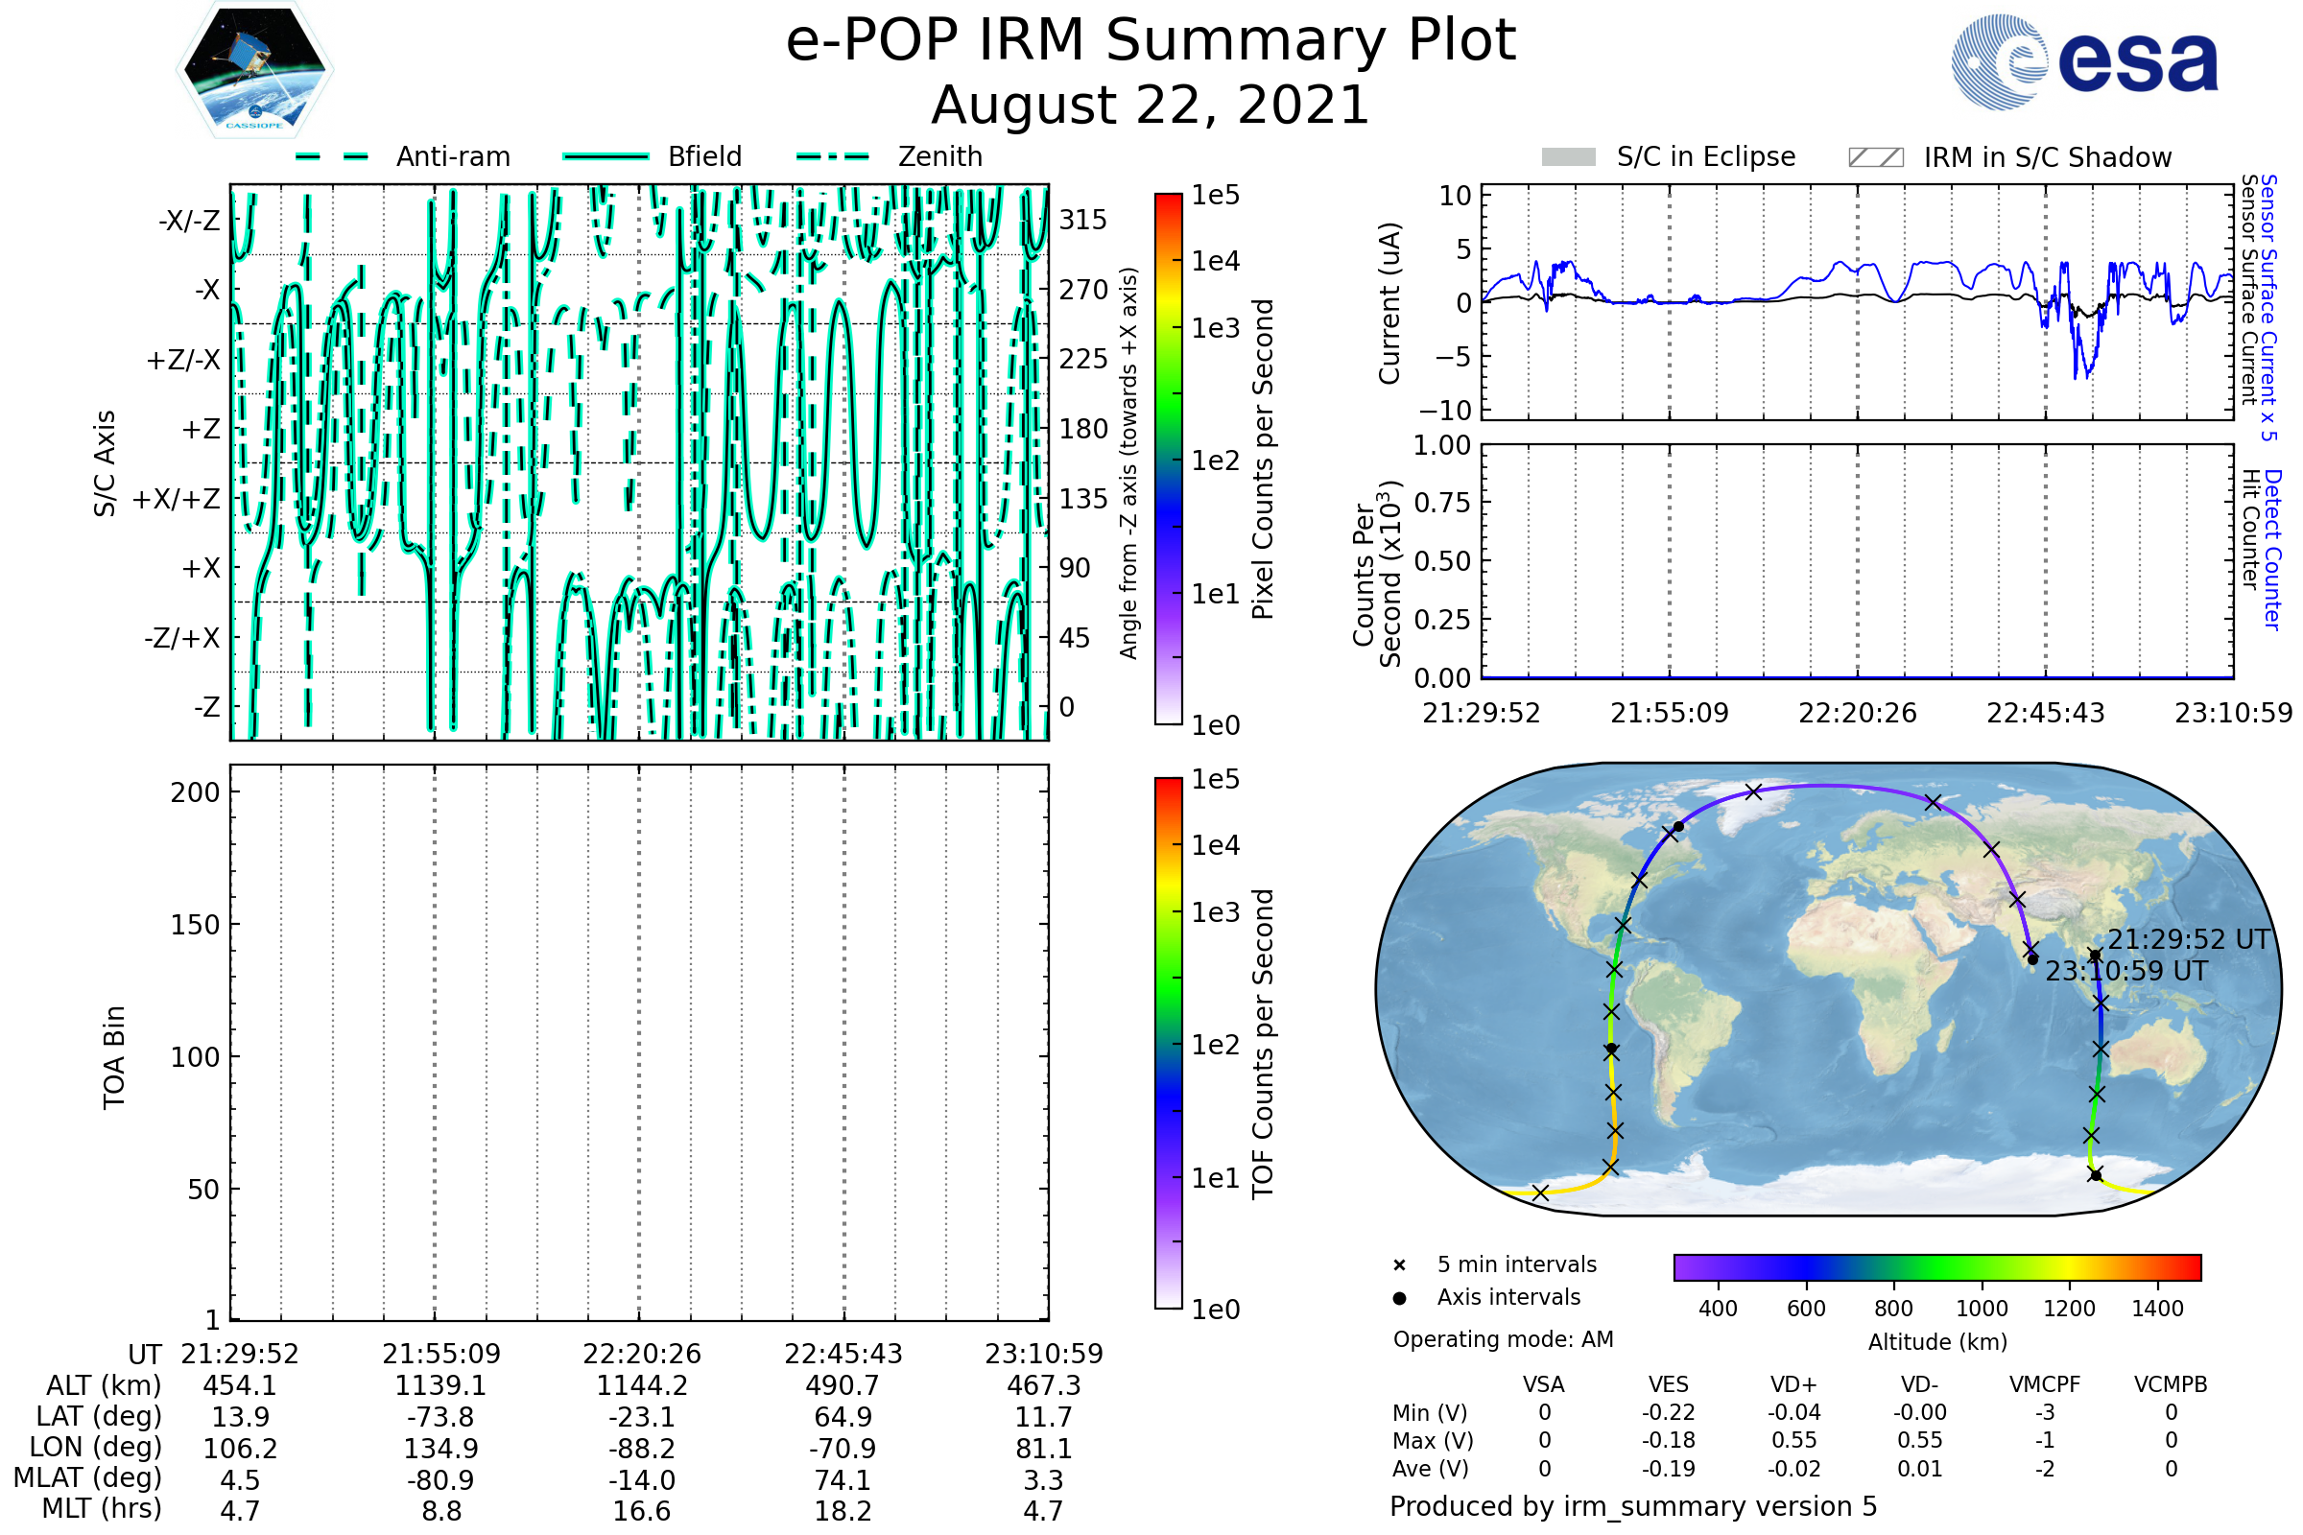Click the Sensor Surface Current x 5 label
The image size is (2303, 1535).
coord(2267,307)
